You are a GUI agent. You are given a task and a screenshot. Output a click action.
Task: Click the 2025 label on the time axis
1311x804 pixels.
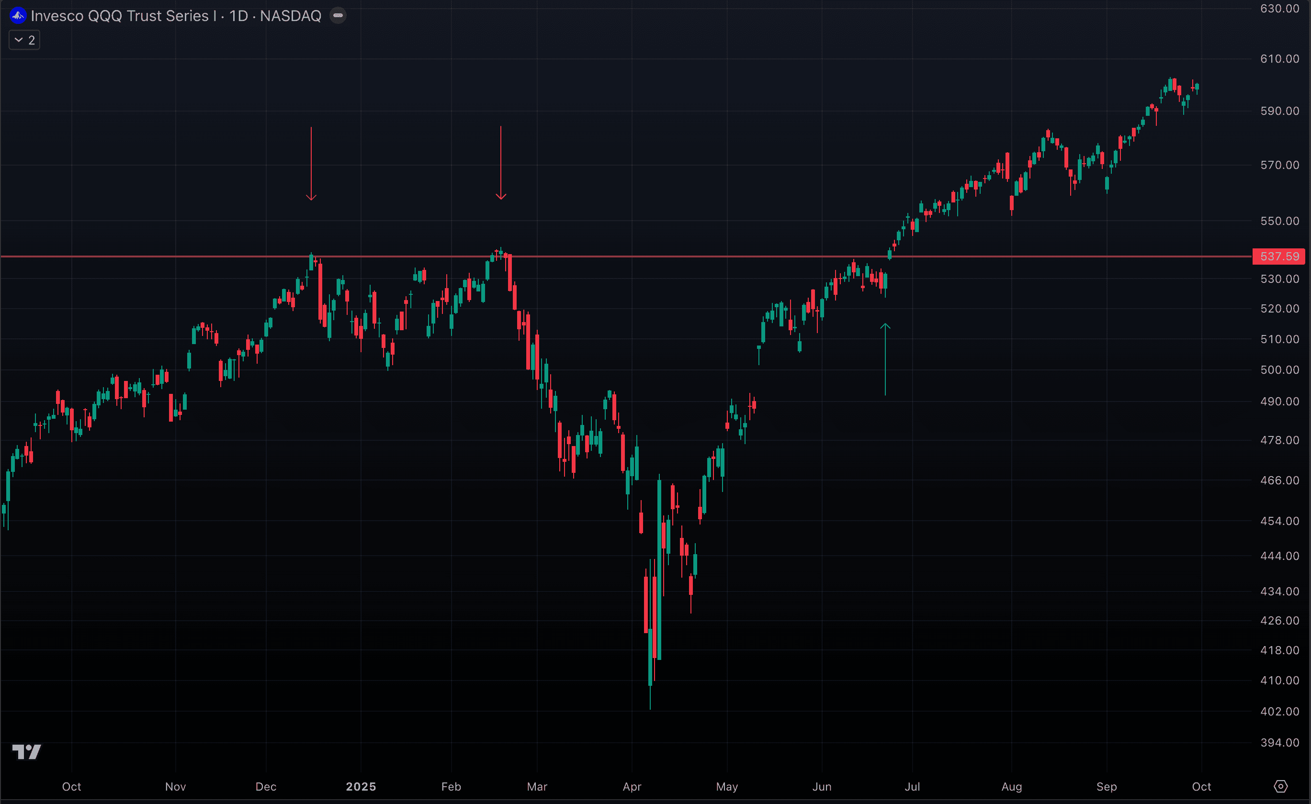click(362, 786)
